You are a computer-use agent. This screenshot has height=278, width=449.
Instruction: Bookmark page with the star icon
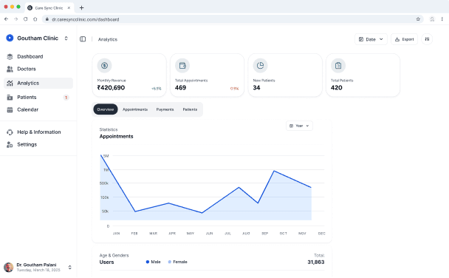418,19
